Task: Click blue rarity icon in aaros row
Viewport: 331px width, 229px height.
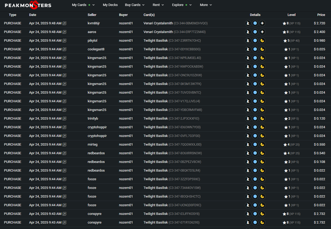Action: click(255, 32)
